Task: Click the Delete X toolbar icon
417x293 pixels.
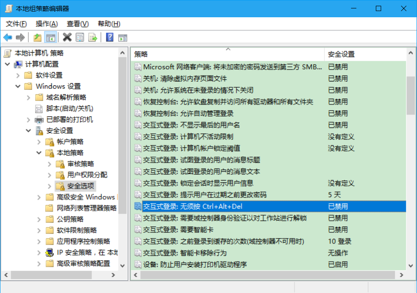Action: [x=67, y=38]
